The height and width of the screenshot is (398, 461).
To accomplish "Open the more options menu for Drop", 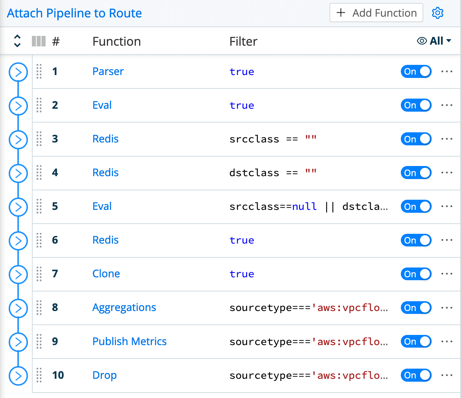I will (447, 375).
